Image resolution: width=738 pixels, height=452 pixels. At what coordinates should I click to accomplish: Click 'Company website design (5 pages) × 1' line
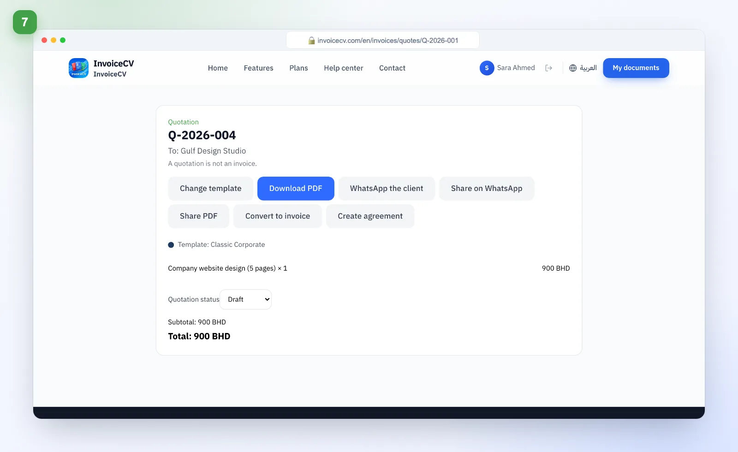227,268
